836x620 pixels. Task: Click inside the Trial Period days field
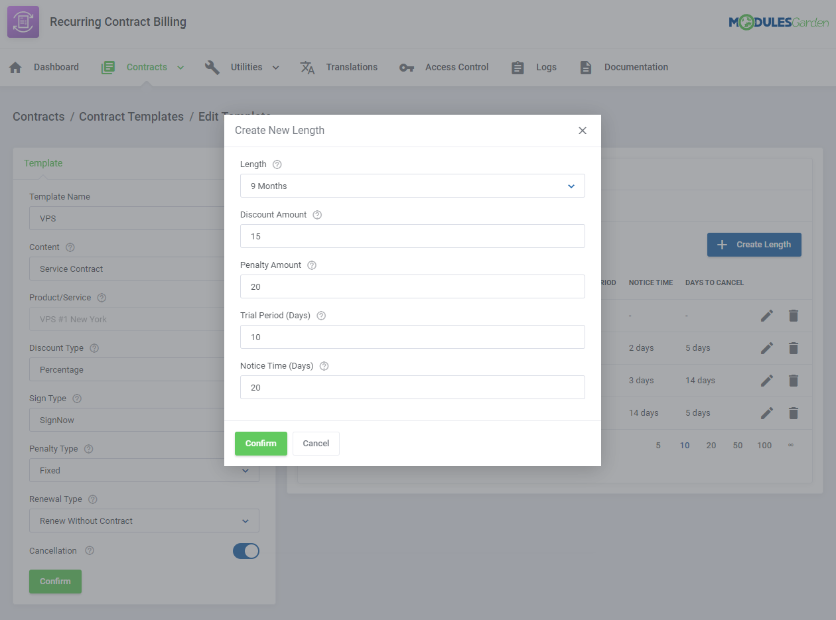coord(412,337)
